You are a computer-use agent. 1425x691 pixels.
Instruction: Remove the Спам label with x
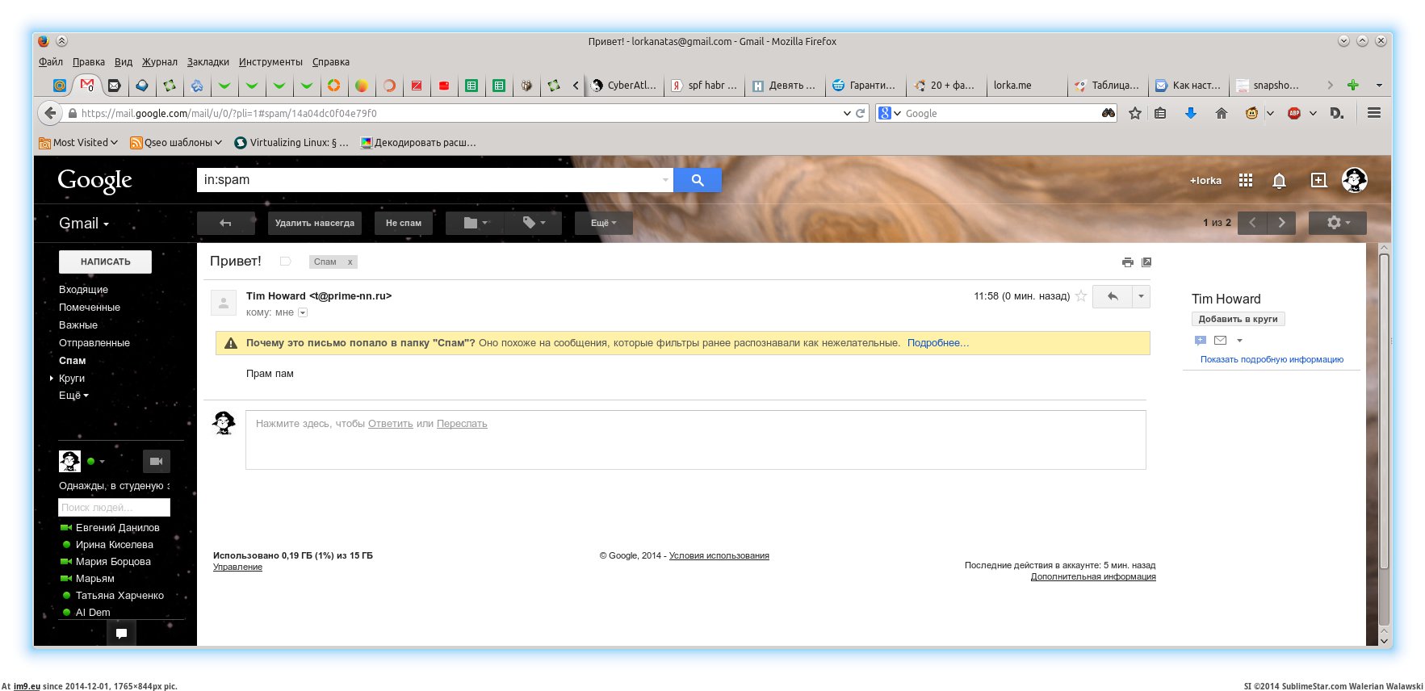pos(350,262)
